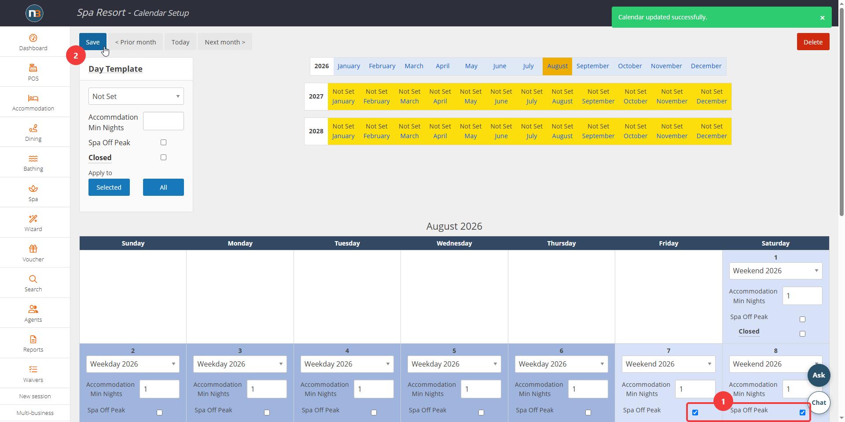Open the Reports document icon

click(x=33, y=339)
